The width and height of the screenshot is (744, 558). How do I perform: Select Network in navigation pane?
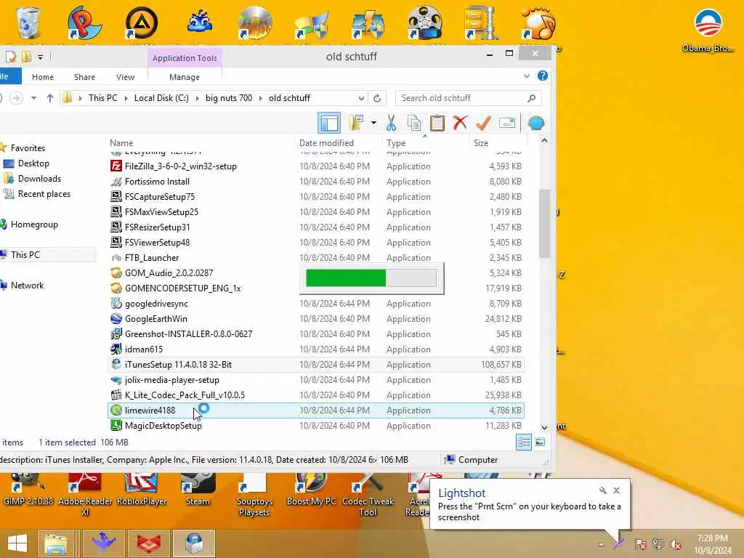27,285
